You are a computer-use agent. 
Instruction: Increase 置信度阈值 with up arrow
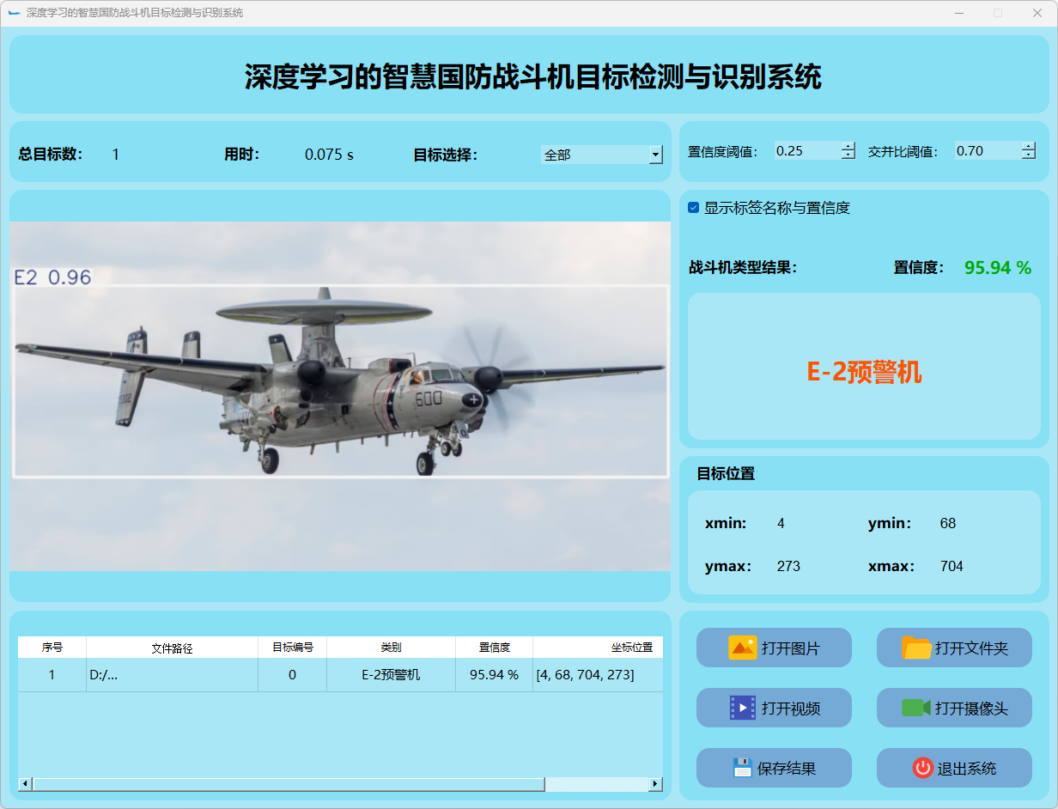tap(848, 146)
